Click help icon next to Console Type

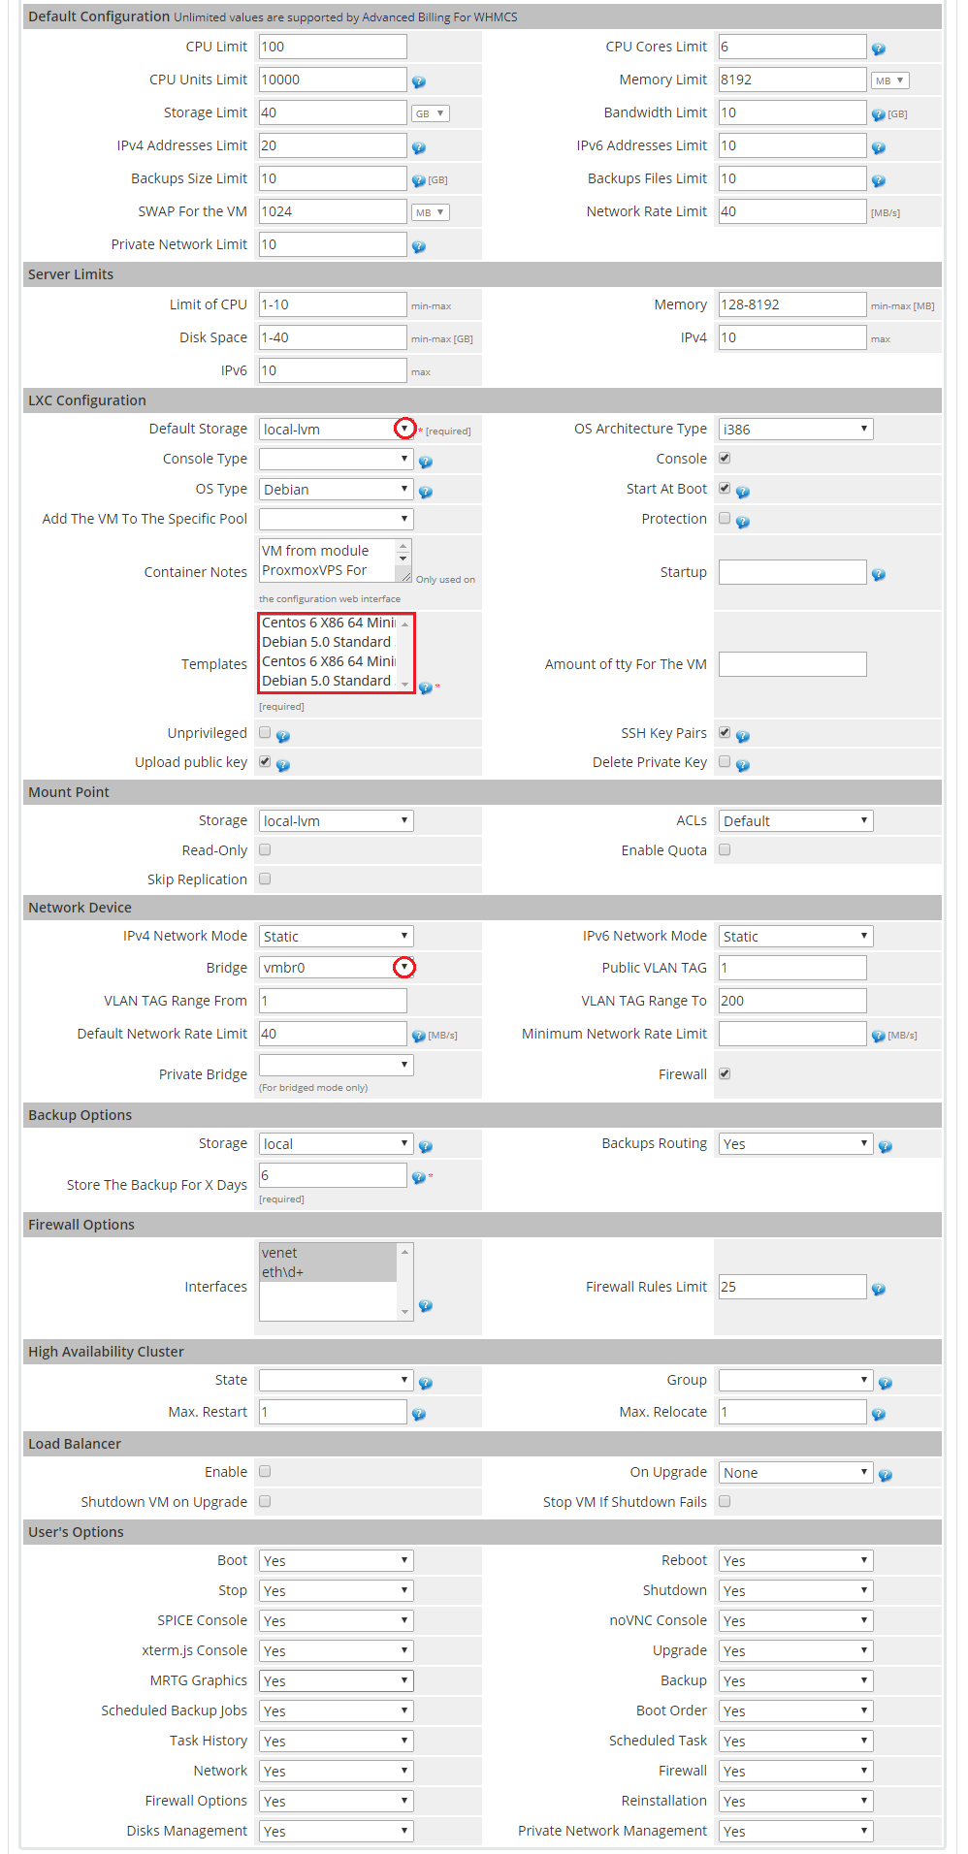coord(425,462)
